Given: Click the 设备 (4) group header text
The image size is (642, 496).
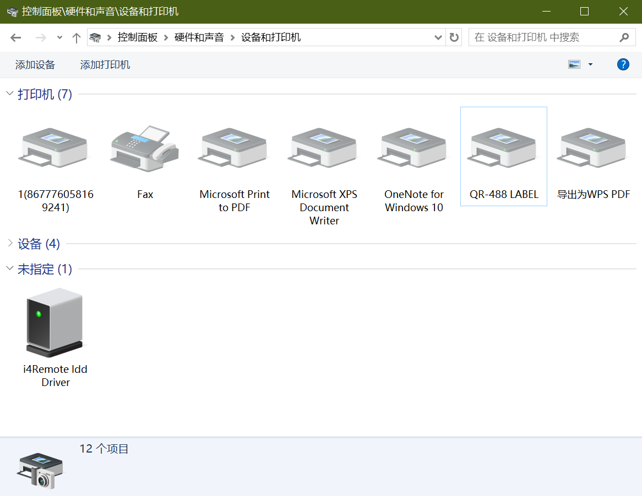Looking at the screenshot, I should 39,244.
